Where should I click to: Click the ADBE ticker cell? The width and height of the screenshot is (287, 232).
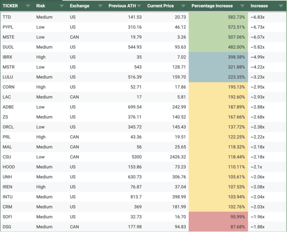click(x=17, y=107)
